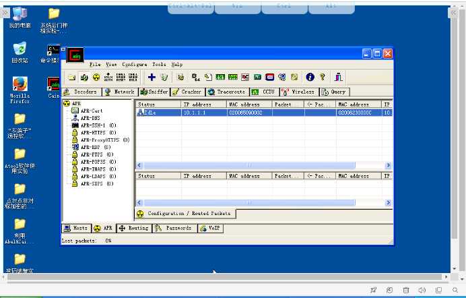Click the Status header in lower table
Screen dimensions: 466x298
coord(158,176)
